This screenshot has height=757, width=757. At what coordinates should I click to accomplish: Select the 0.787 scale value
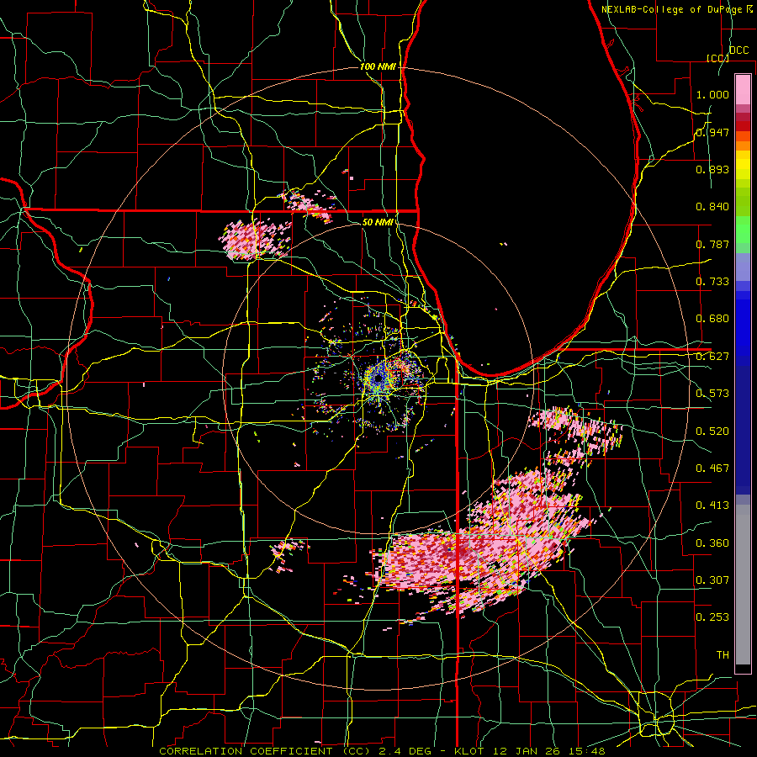(712, 244)
